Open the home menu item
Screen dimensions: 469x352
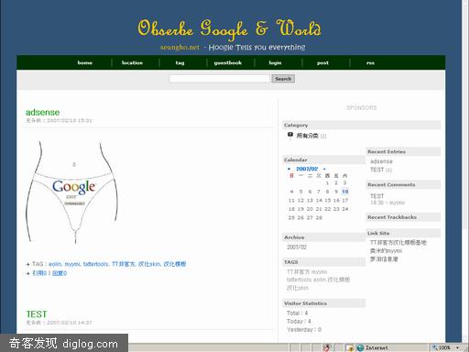point(85,62)
